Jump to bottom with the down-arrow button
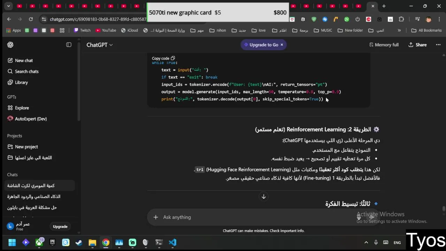The width and height of the screenshot is (446, 251). (264, 197)
